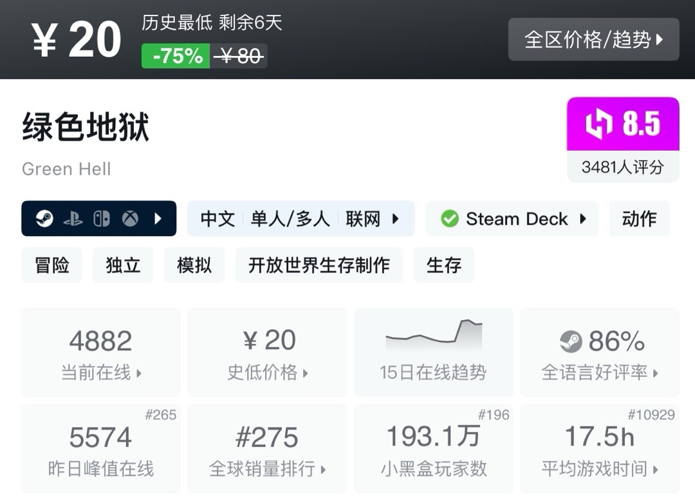Screen dimensions: 695x501
Task: Click the Heybox logo on rating badge
Action: click(x=598, y=124)
